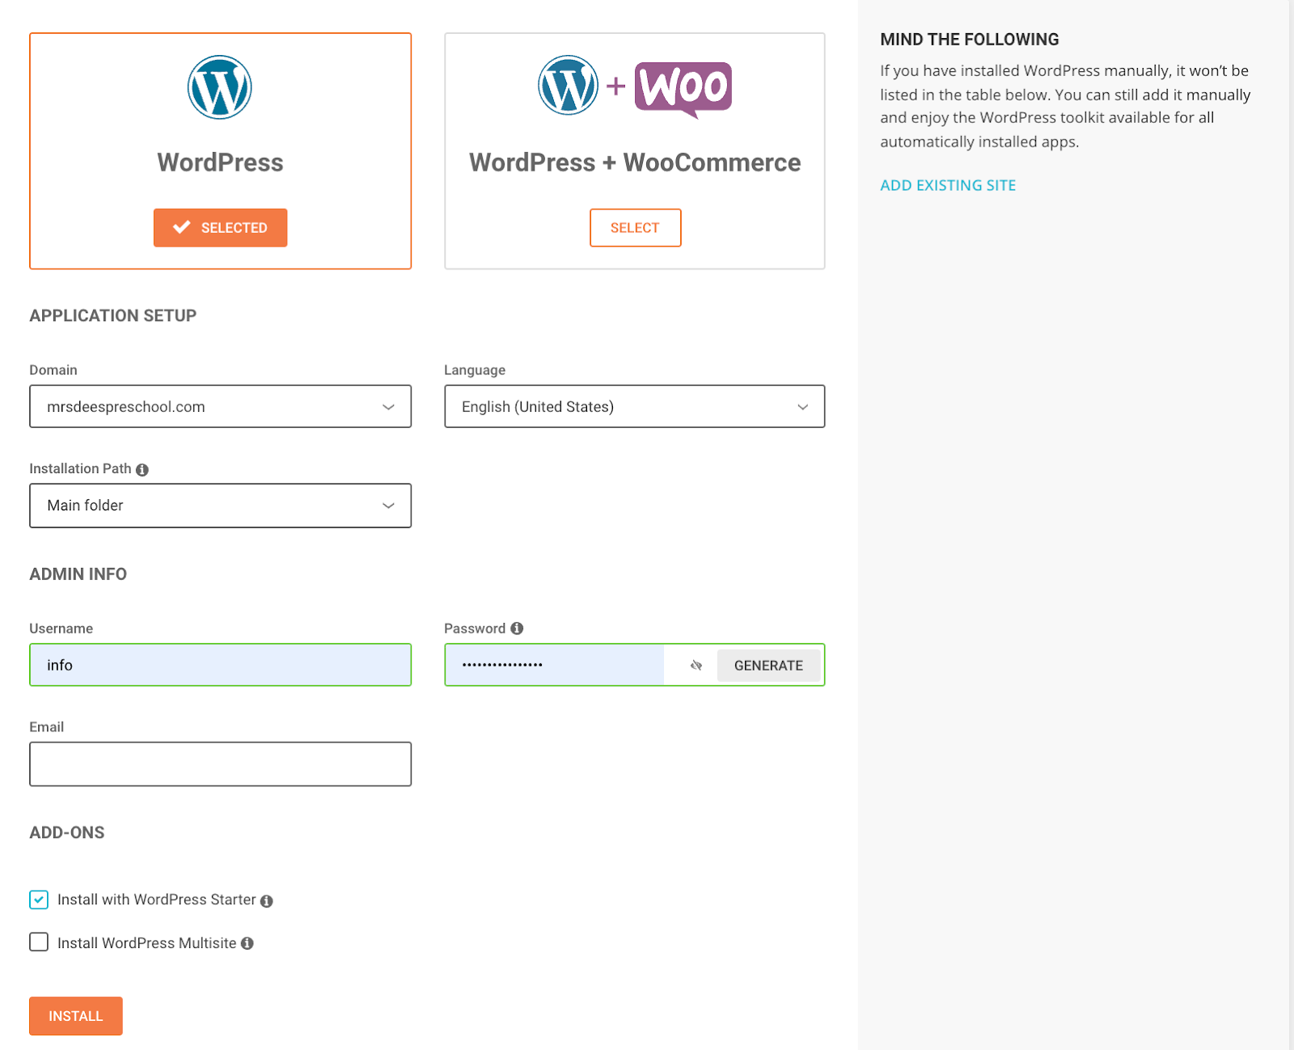Expand the Language dropdown
Viewport: 1294px width, 1050px height.
(x=635, y=406)
